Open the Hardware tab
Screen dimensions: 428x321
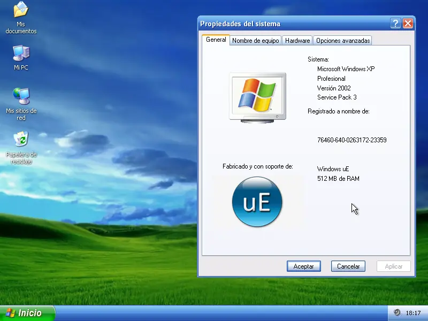(297, 41)
